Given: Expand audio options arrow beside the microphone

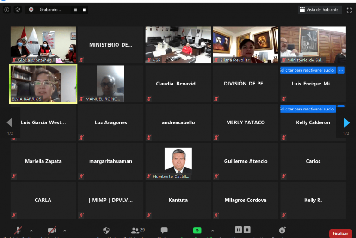Looking at the screenshot, I should click(x=31, y=230).
